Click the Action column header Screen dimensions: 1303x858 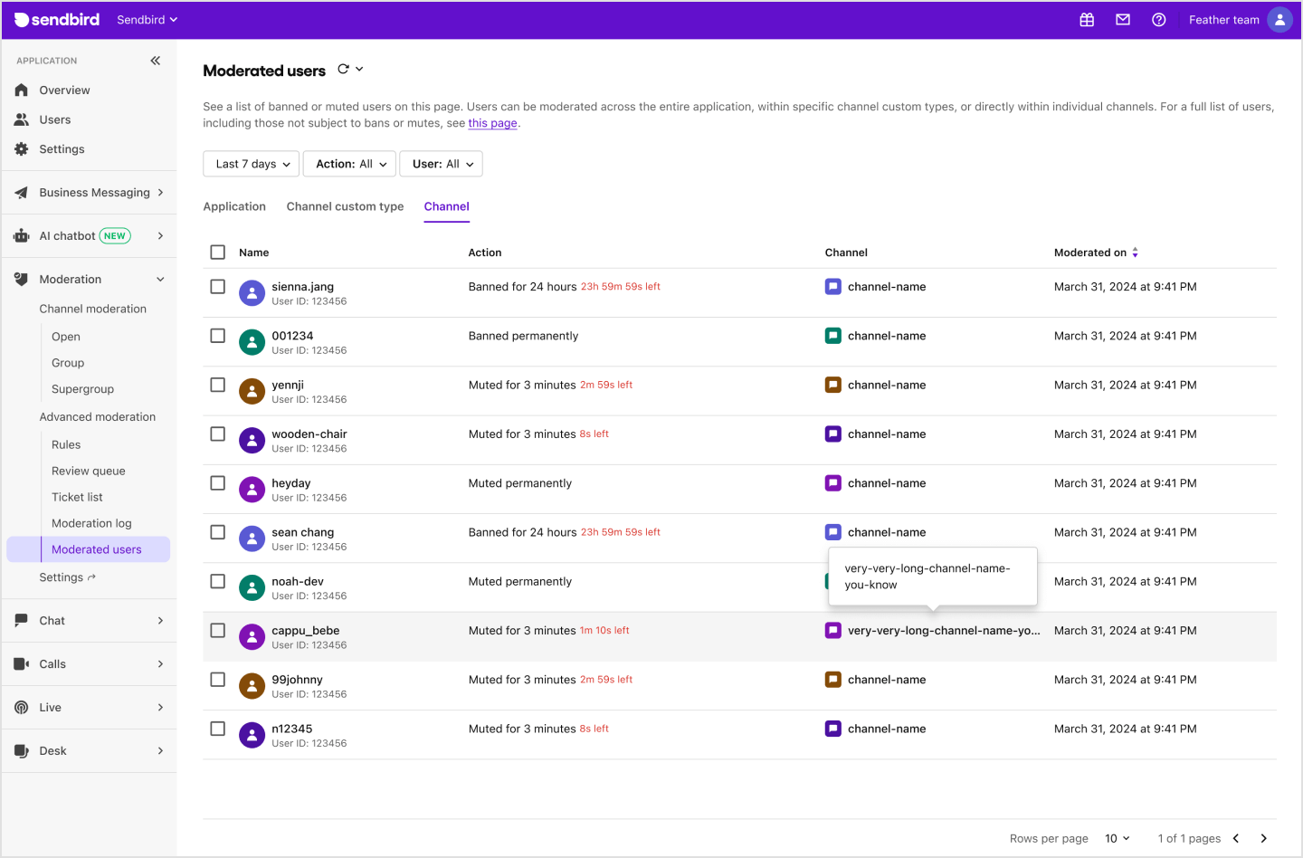click(485, 253)
